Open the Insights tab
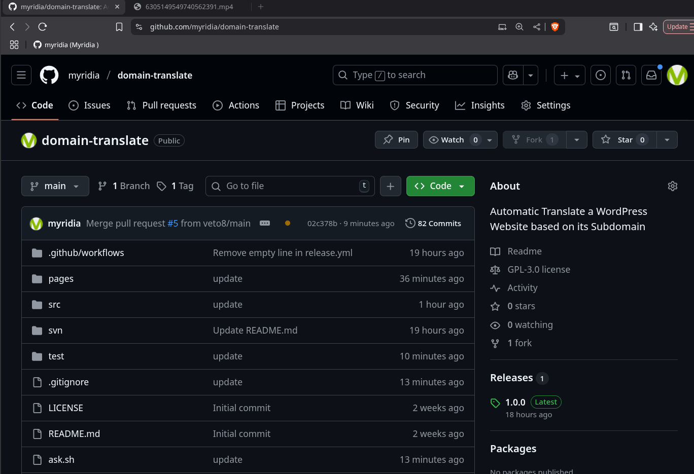 pos(480,105)
